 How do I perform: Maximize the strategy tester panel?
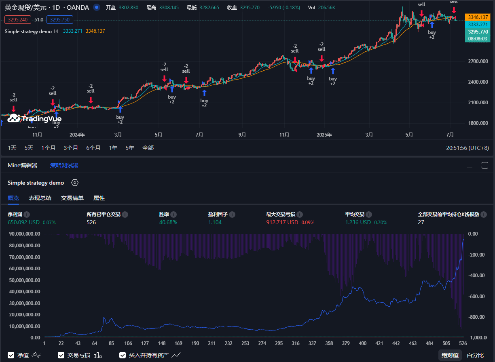485,165
